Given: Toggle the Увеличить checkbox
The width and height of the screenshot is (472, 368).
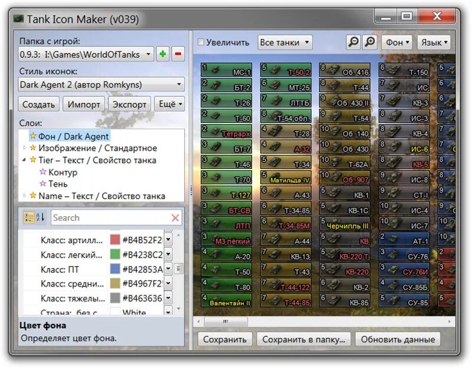Looking at the screenshot, I should coord(201,42).
